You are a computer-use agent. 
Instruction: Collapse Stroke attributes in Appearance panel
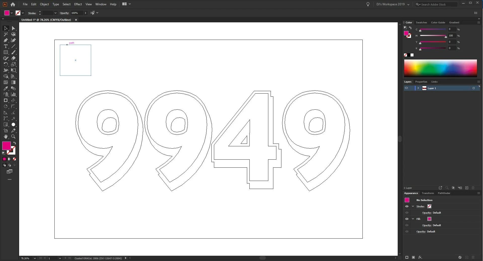tap(413, 206)
